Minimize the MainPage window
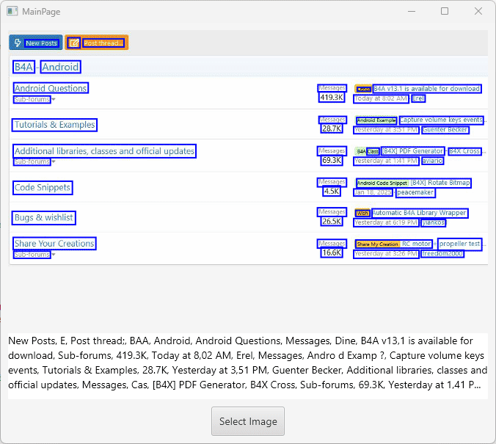 [412, 12]
